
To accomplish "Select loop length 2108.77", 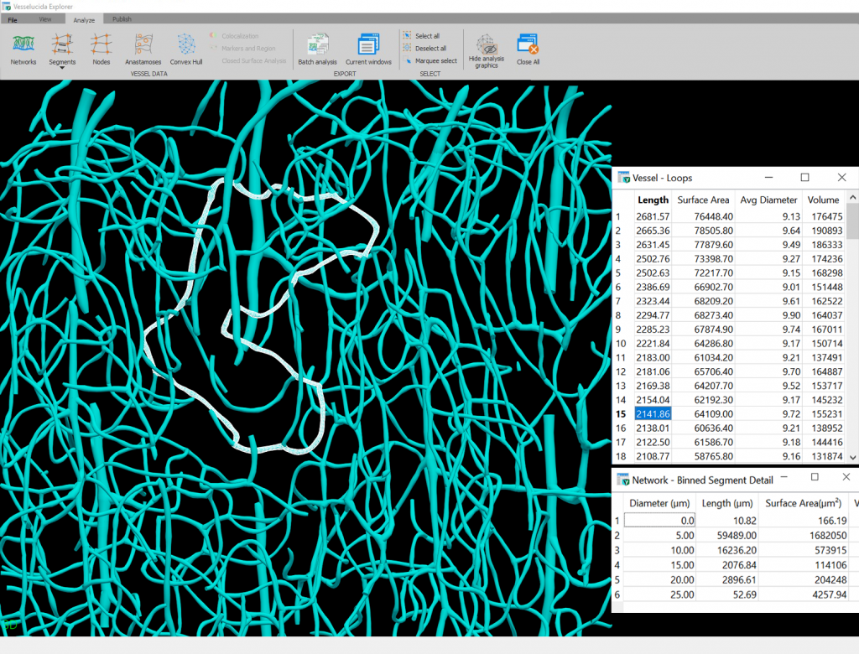I will point(653,456).
